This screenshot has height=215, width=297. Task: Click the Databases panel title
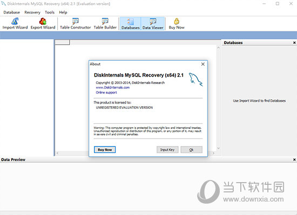coord(233,43)
